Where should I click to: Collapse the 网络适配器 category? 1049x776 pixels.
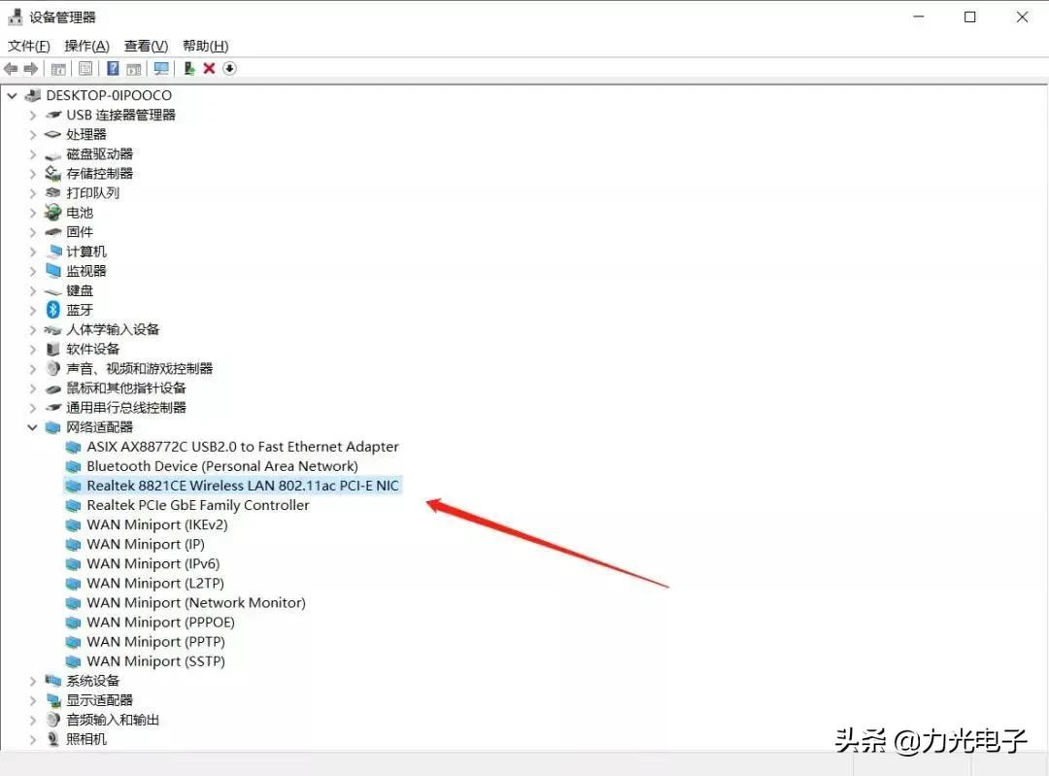pyautogui.click(x=34, y=426)
